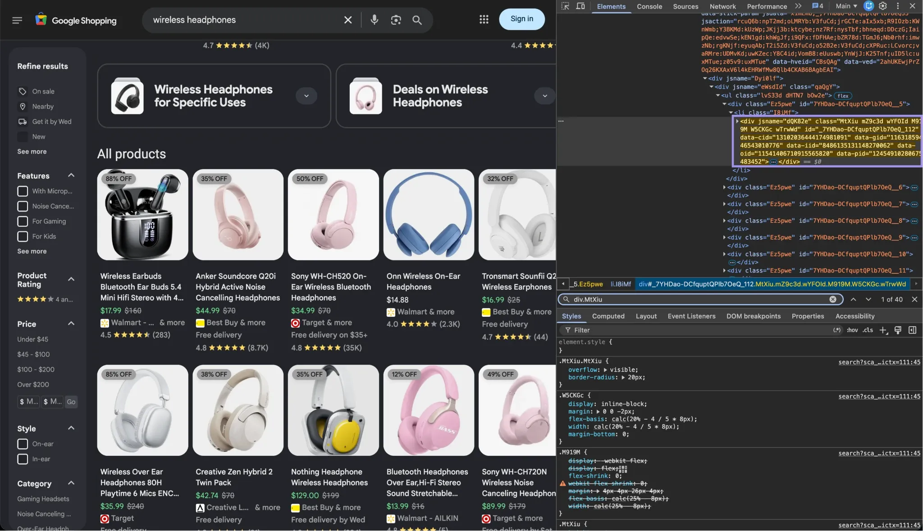Check the On-ear style filter
This screenshot has width=923, height=531.
pos(23,444)
